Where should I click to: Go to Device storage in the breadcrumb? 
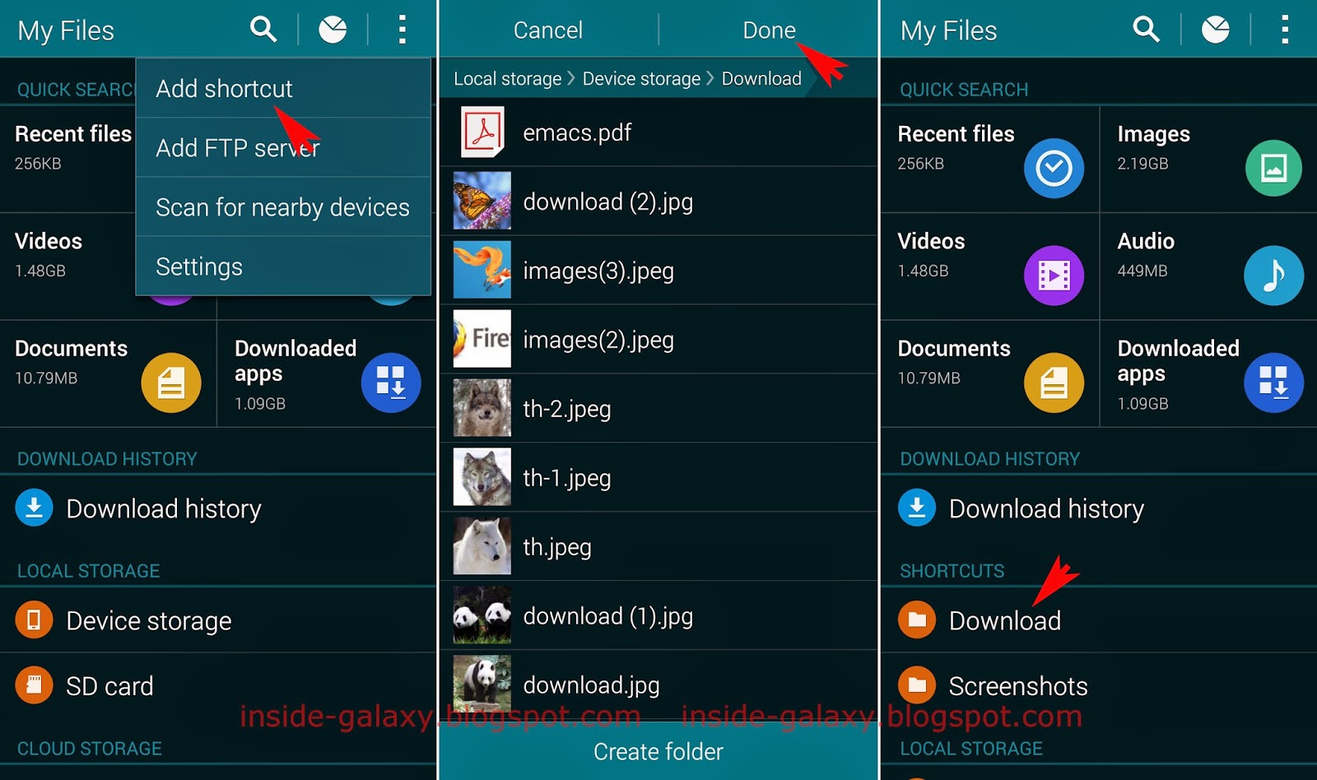click(x=640, y=78)
